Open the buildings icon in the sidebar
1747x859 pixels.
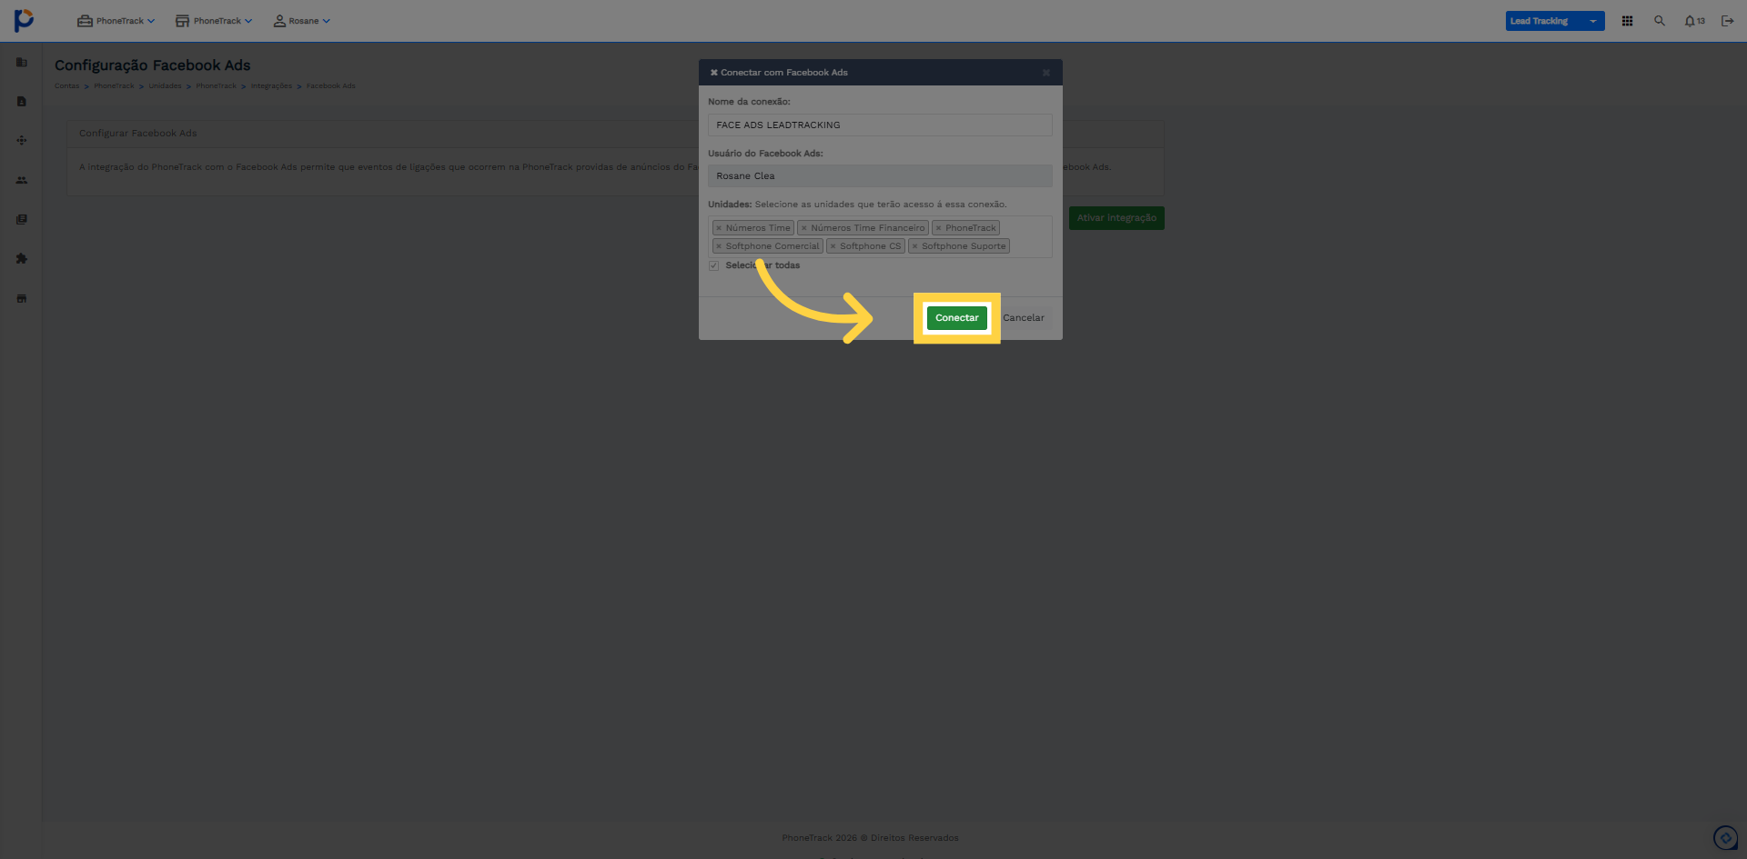22,63
